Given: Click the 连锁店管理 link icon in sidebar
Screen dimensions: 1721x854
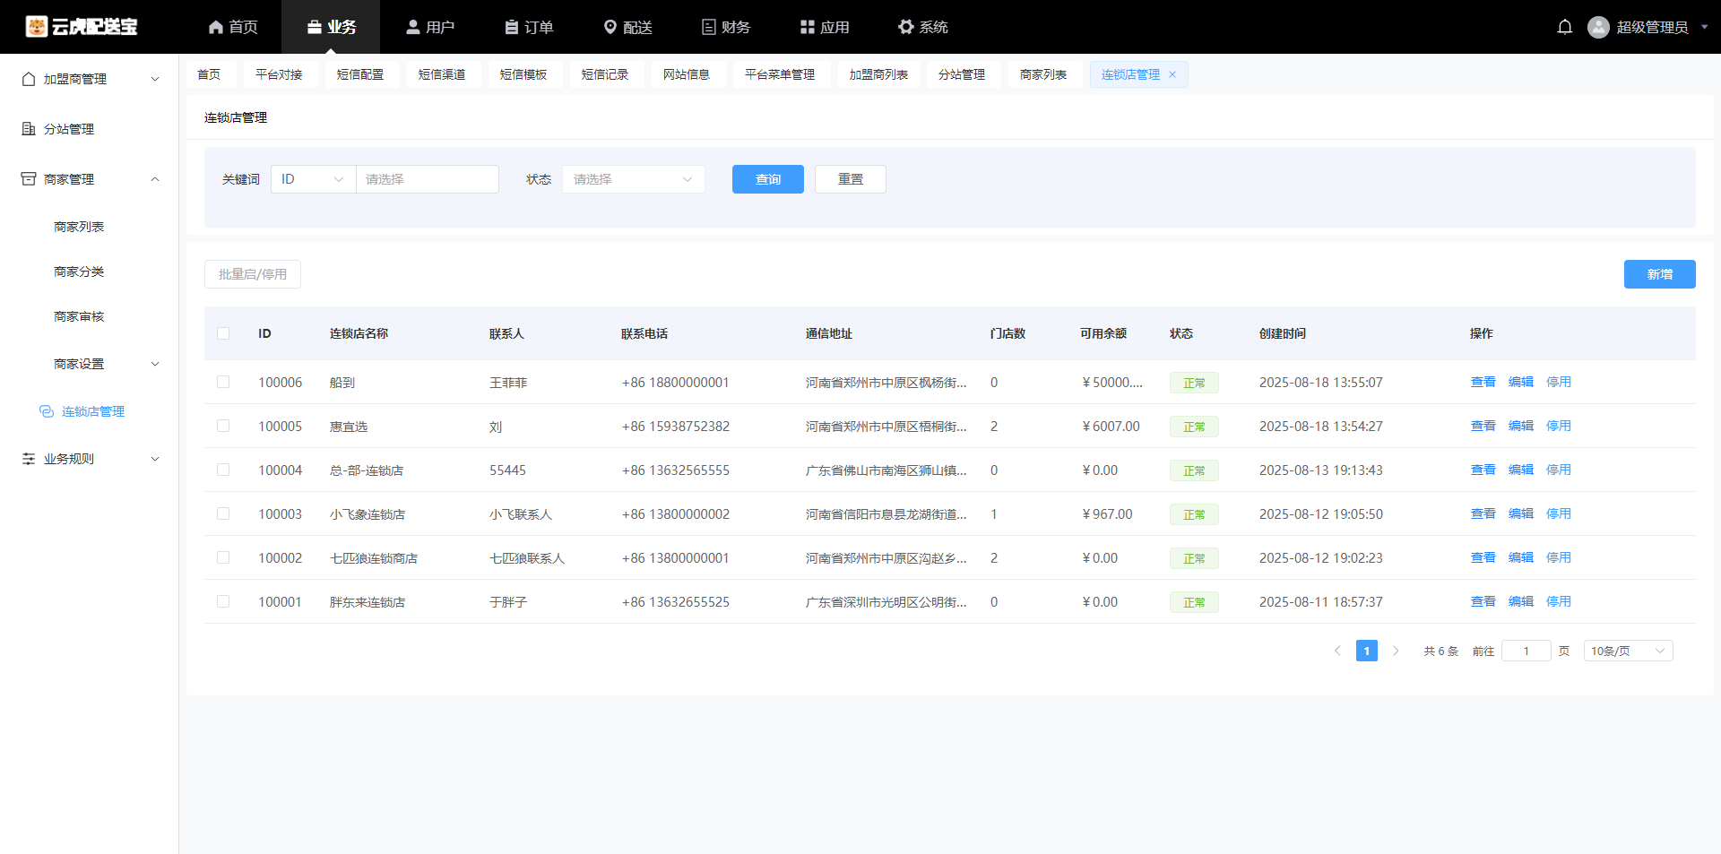Looking at the screenshot, I should click(x=47, y=411).
